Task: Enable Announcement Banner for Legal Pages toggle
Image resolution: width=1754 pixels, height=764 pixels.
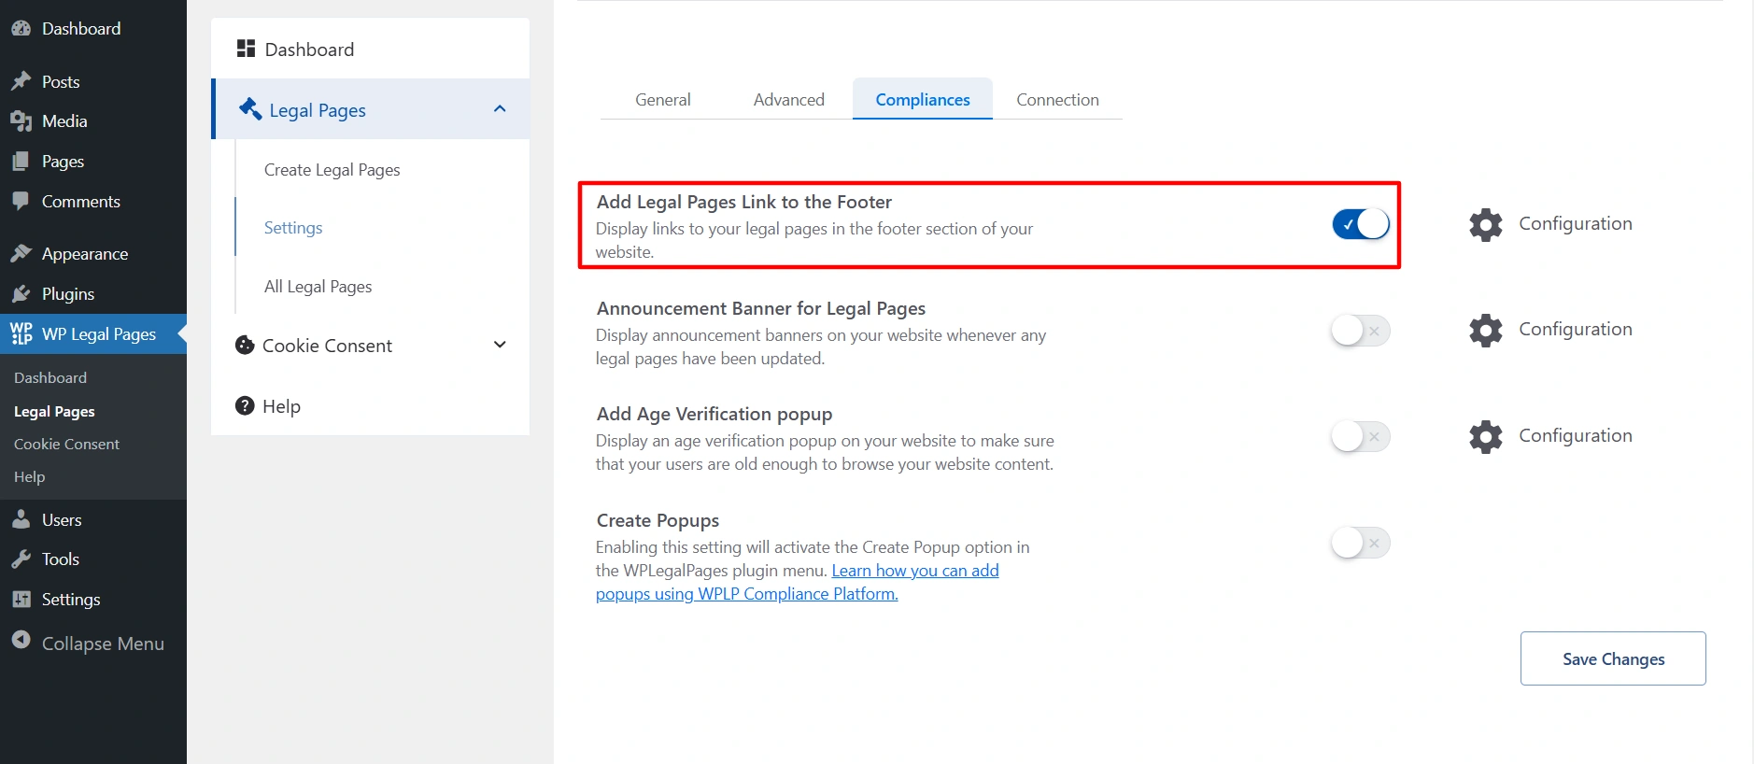Action: [x=1361, y=330]
